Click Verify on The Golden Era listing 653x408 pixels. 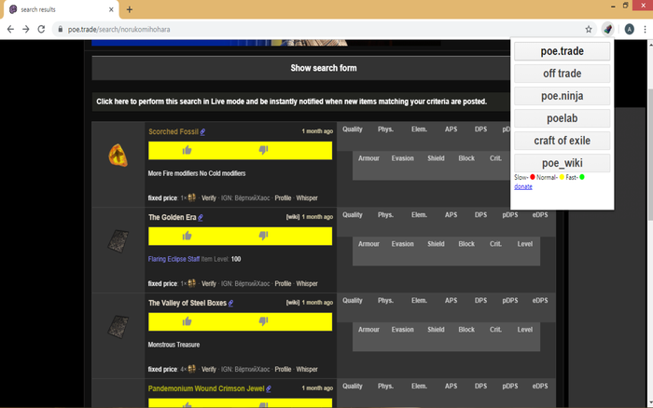point(209,284)
